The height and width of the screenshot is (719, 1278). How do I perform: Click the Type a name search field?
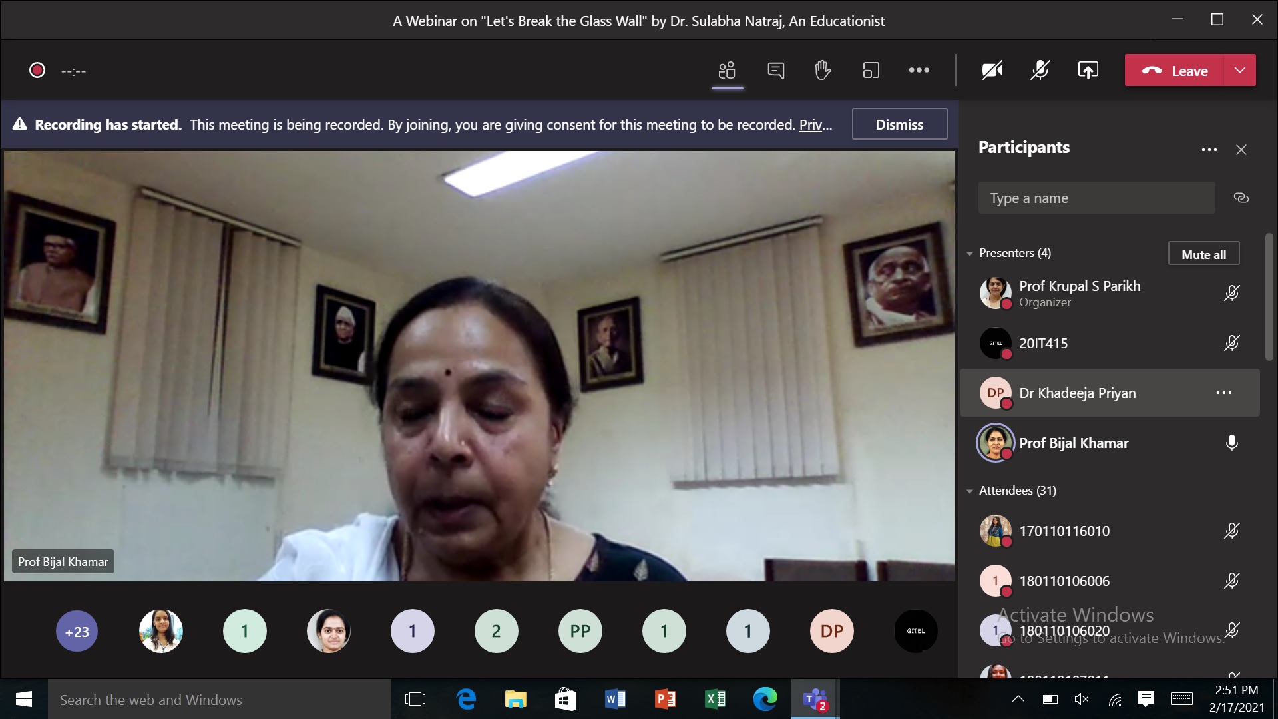pos(1096,198)
